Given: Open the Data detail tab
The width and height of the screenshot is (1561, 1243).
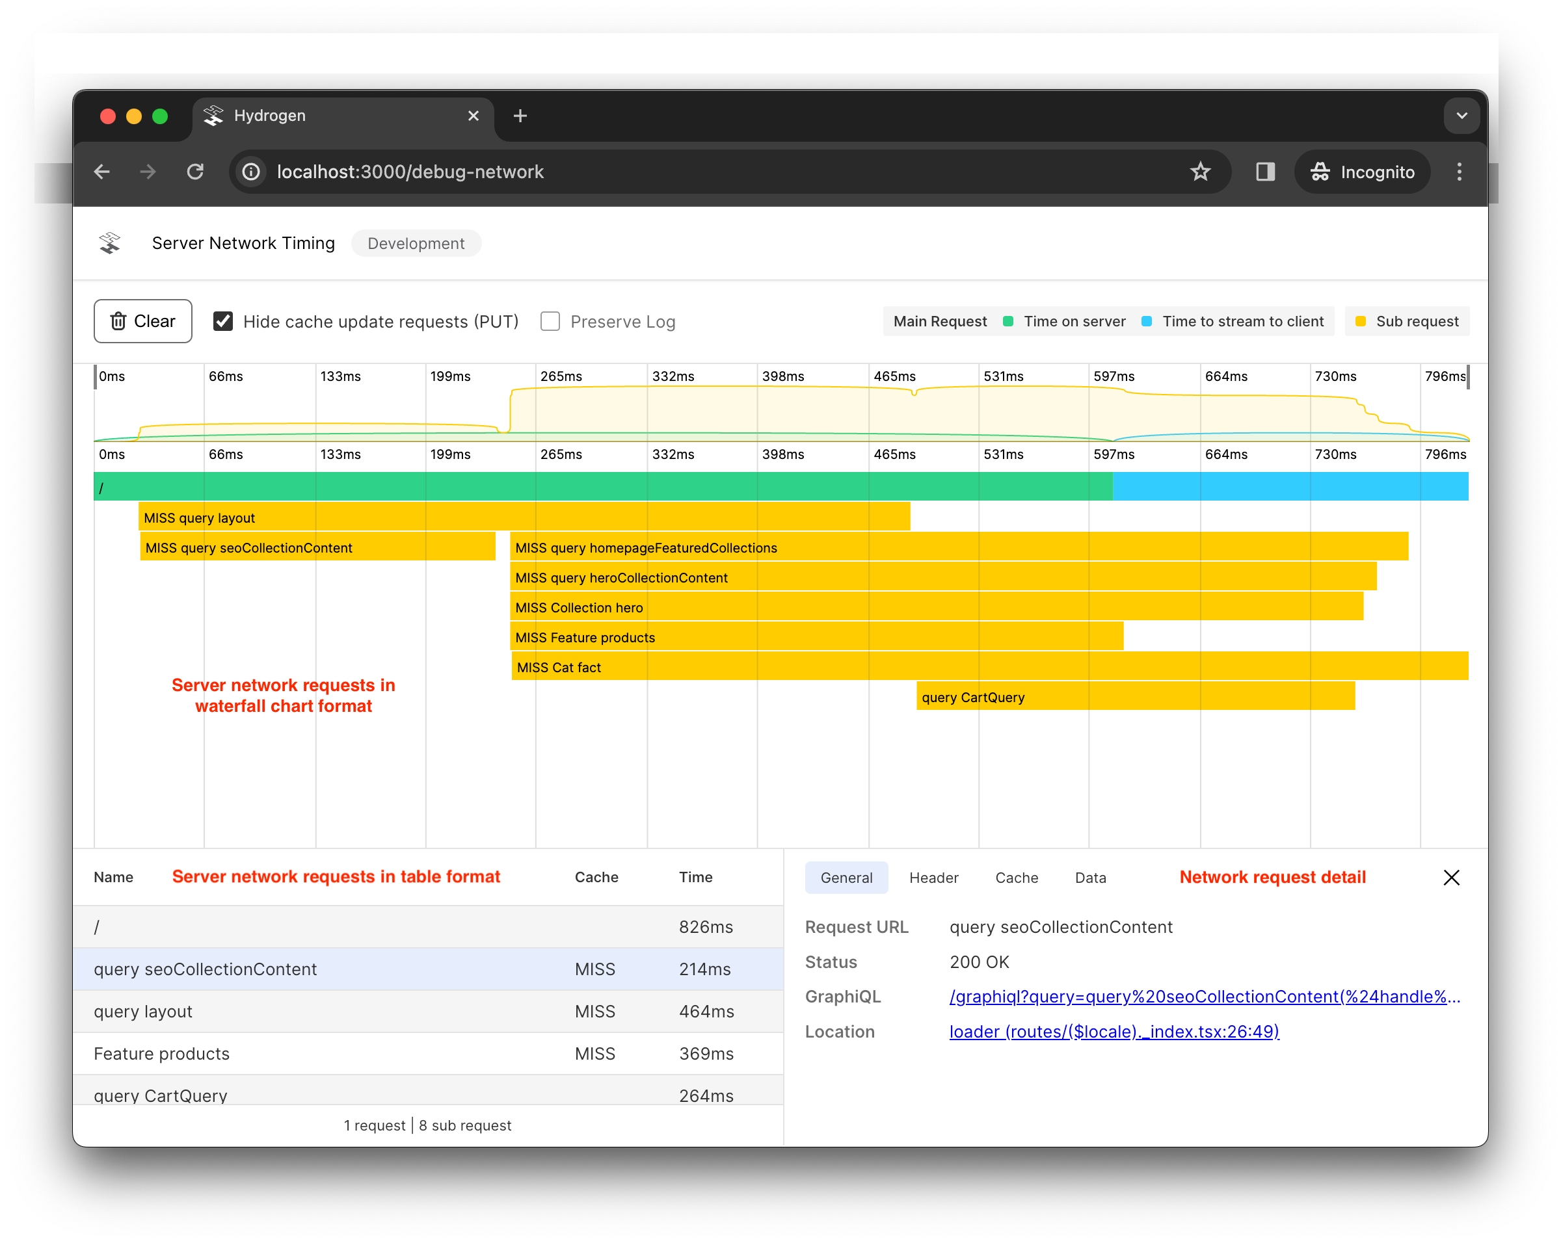Looking at the screenshot, I should click(1090, 878).
